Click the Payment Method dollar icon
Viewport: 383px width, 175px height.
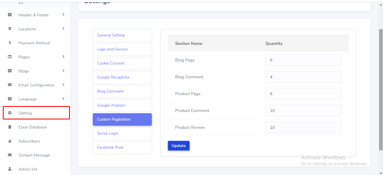tap(10, 43)
